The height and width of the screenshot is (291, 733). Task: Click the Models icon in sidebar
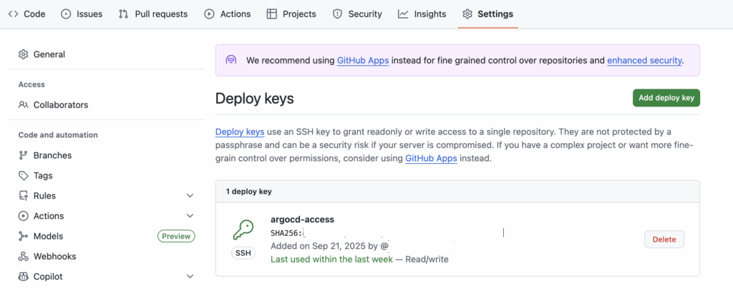23,237
